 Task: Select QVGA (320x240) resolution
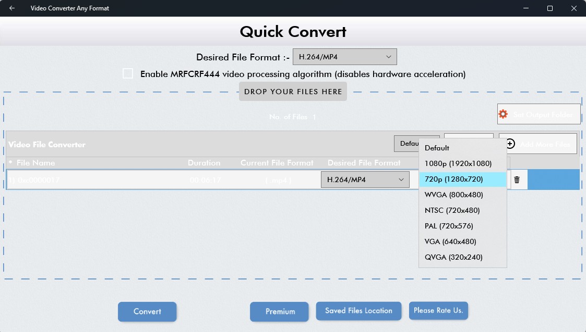463,258
